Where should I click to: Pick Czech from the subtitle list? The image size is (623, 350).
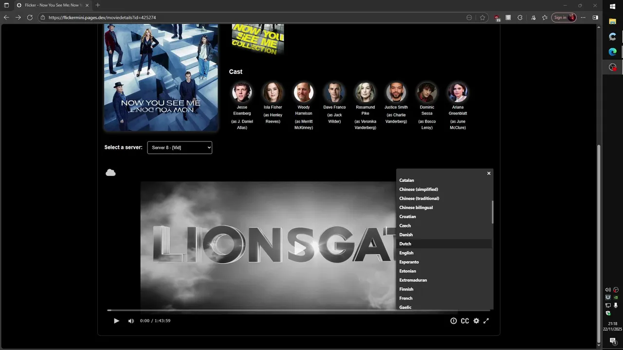pos(444,226)
